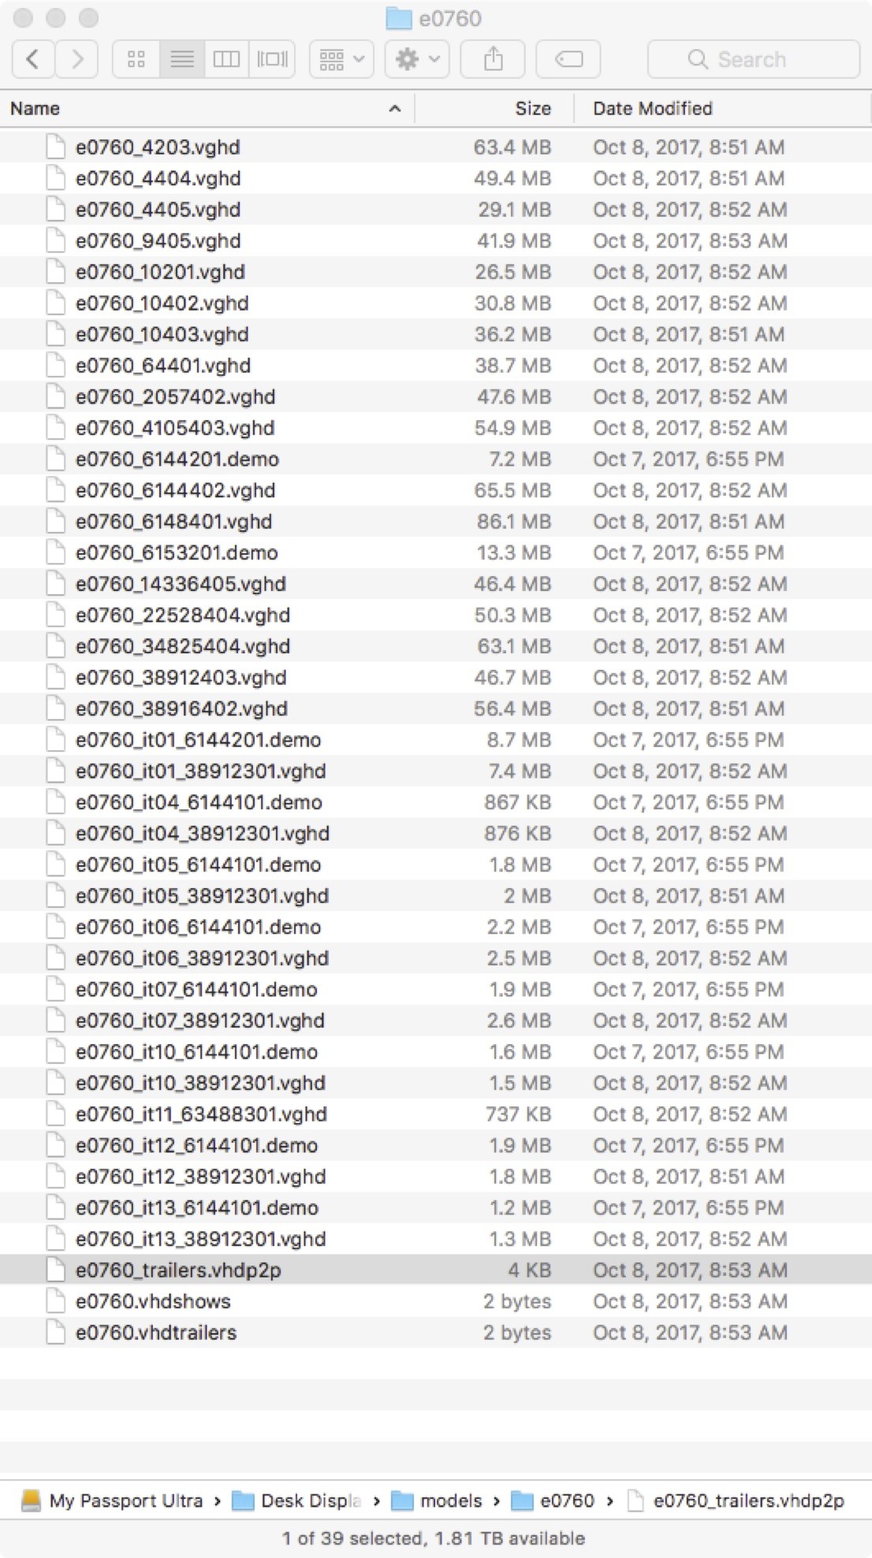The width and height of the screenshot is (872, 1558).
Task: Switch to column view
Action: click(x=227, y=59)
